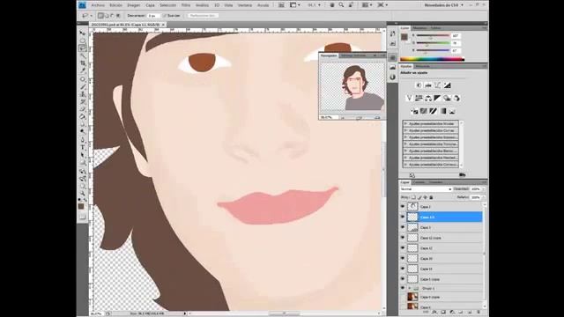
Task: Close the open document tab
Action: tap(163, 25)
